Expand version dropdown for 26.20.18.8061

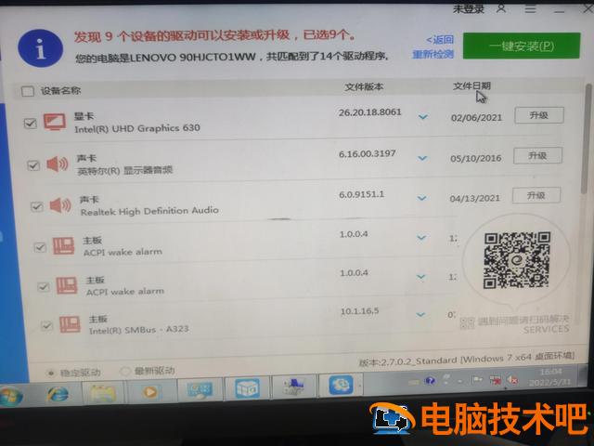tap(423, 117)
